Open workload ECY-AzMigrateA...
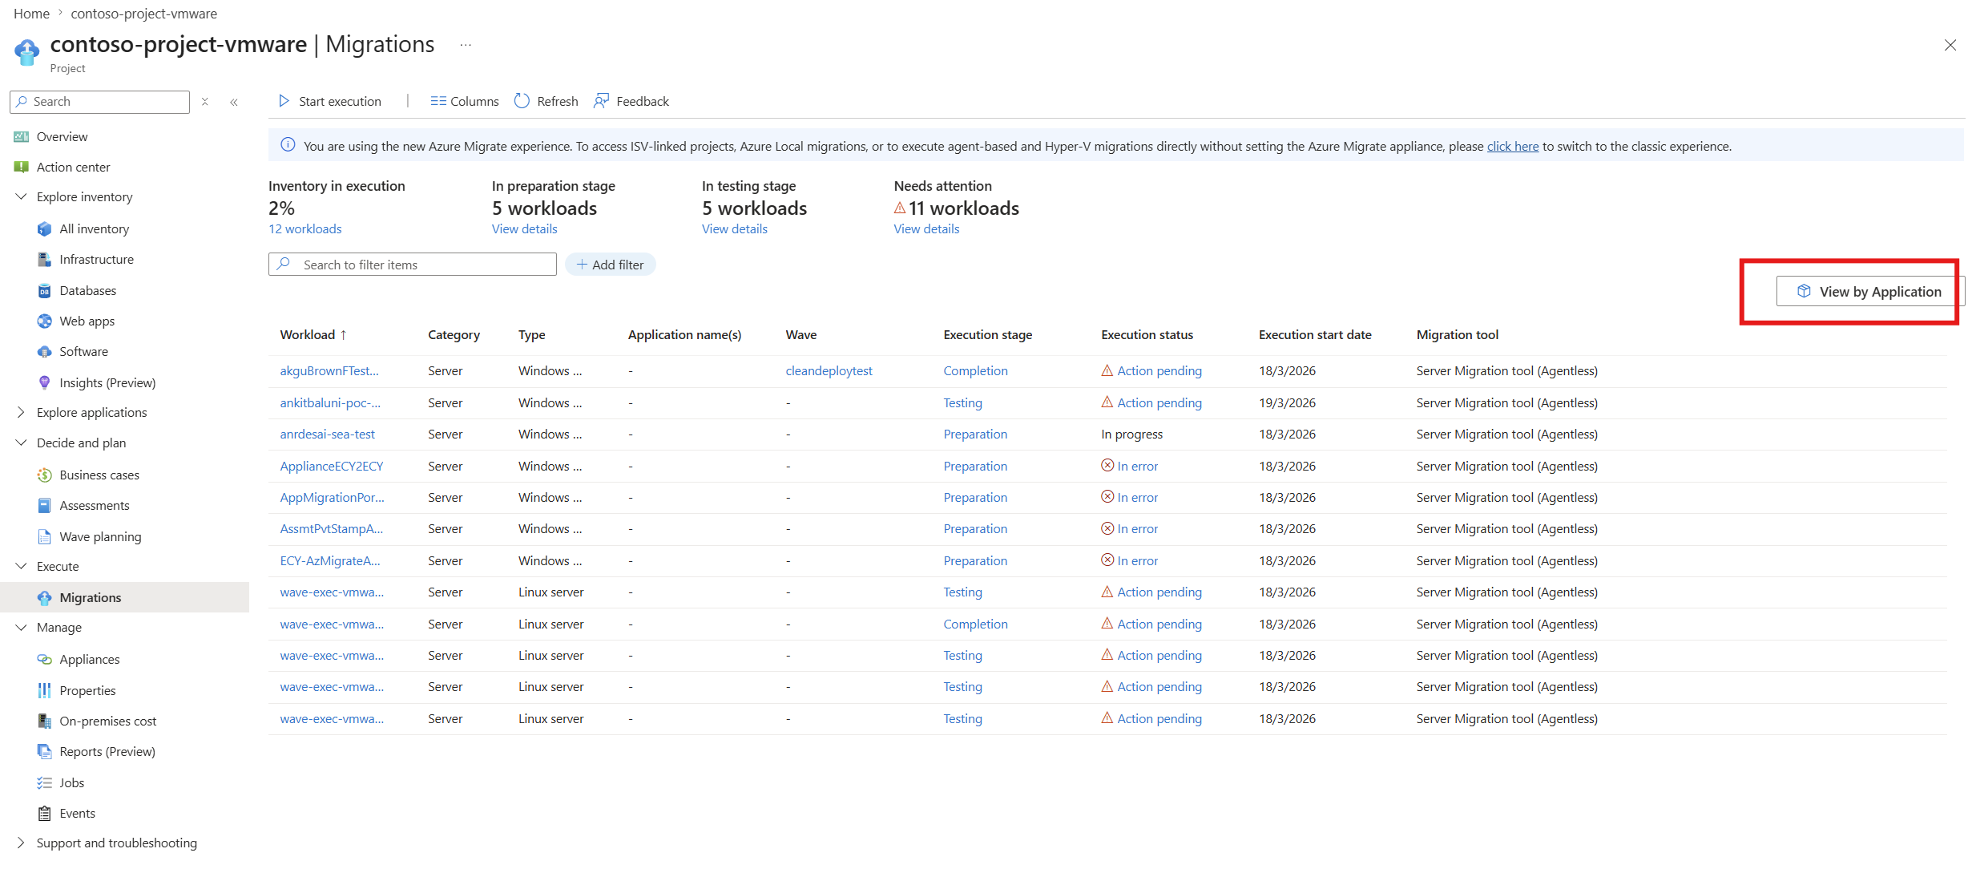Image resolution: width=1972 pixels, height=873 pixels. pyautogui.click(x=330, y=561)
